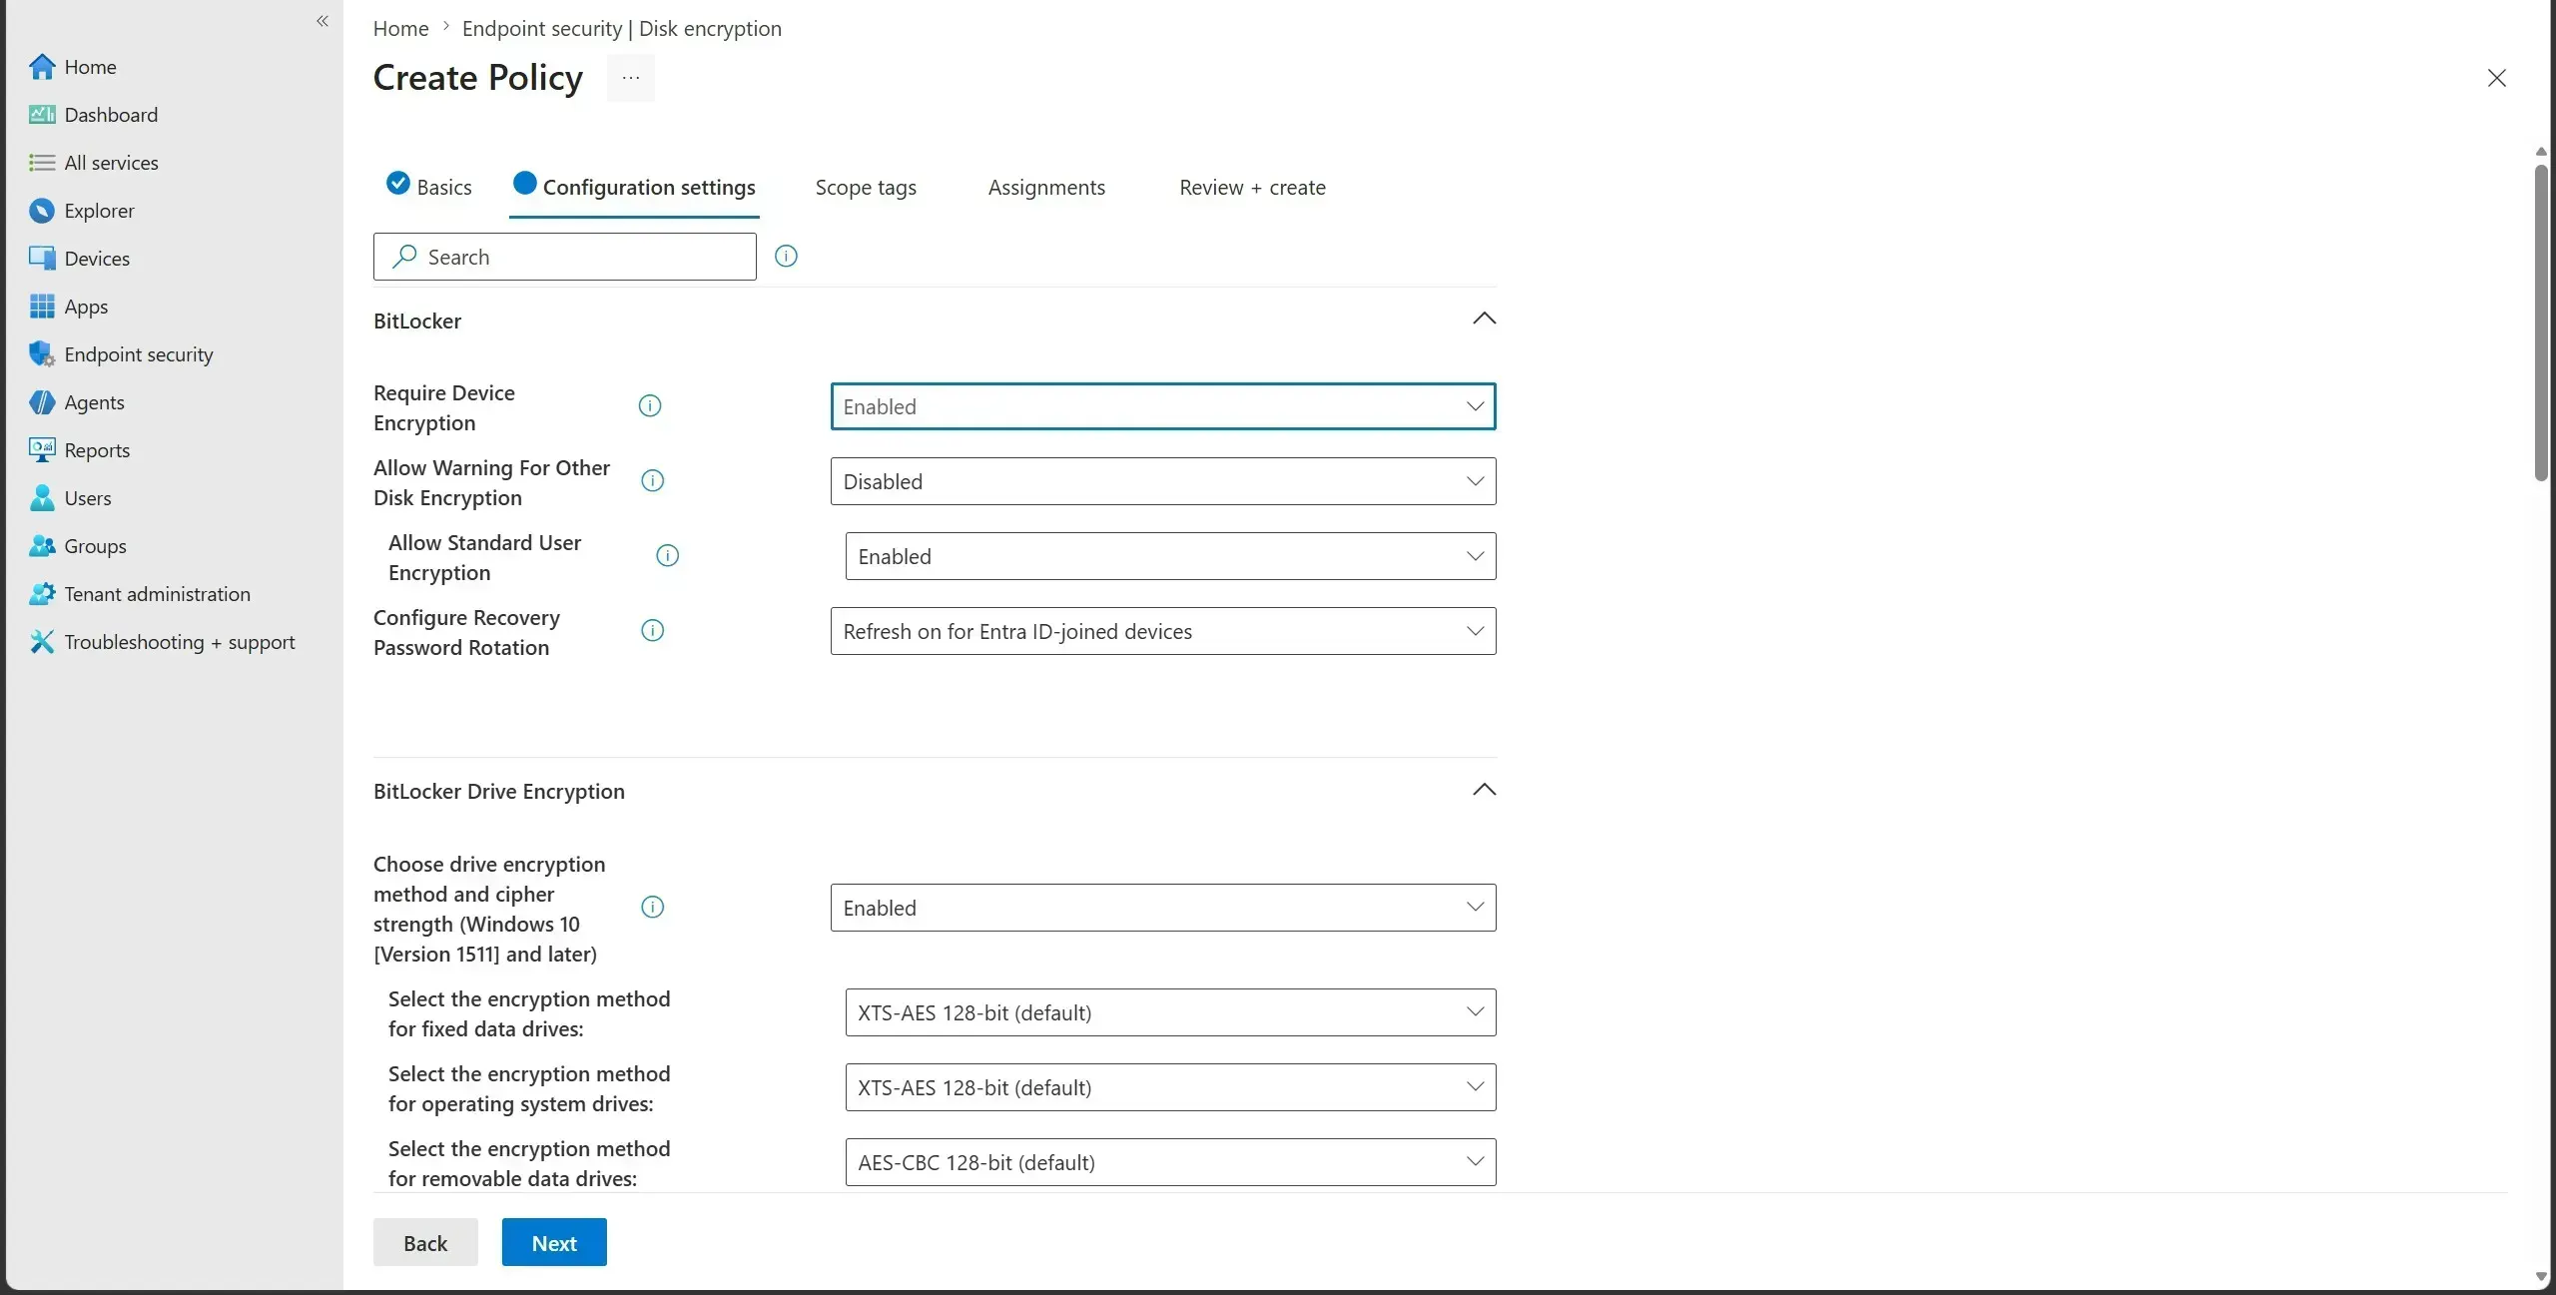Click the Reports icon in sidebar
Viewport: 2556px width, 1295px height.
click(42, 450)
